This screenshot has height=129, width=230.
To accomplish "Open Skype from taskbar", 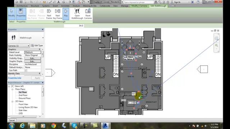I will click(74, 126).
